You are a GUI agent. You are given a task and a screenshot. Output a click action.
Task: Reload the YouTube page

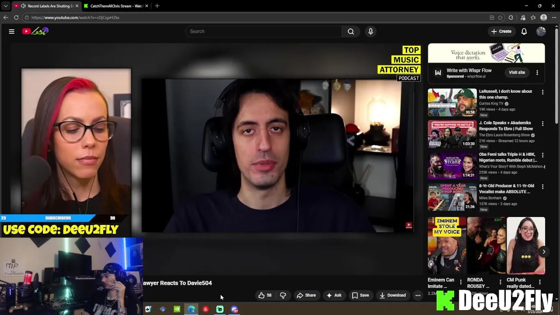pos(16,17)
